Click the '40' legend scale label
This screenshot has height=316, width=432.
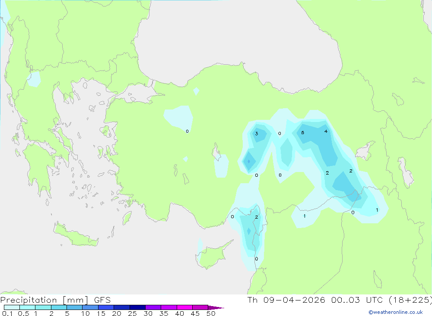(179, 313)
